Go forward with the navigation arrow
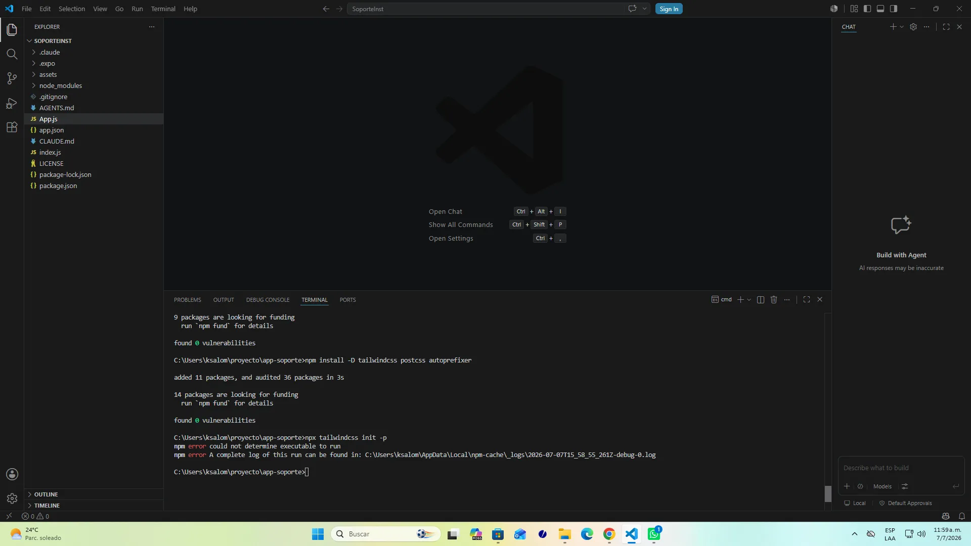Viewport: 971px width, 546px height. point(339,9)
